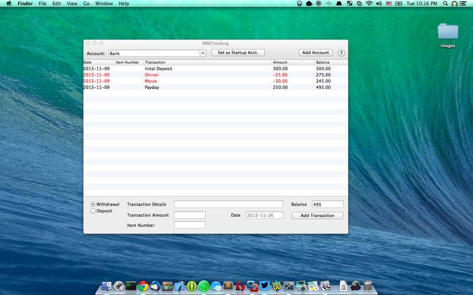Image resolution: width=473 pixels, height=295 pixels.
Task: Open the Edit menu
Action: tap(56, 4)
